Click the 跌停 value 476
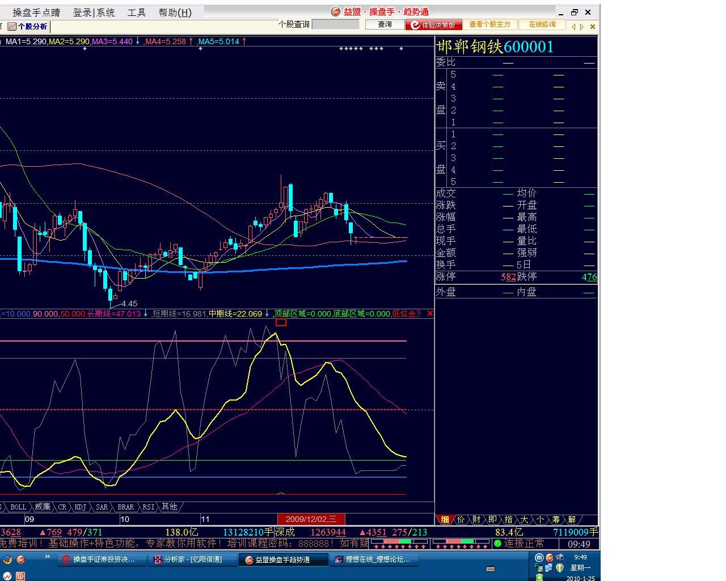 589,277
